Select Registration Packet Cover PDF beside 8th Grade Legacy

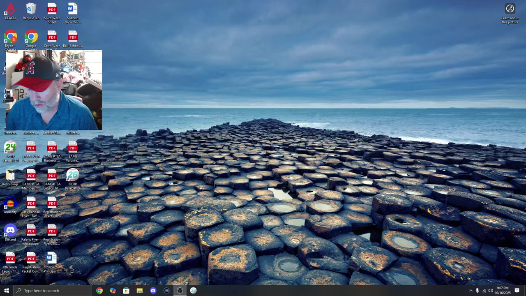31,263
